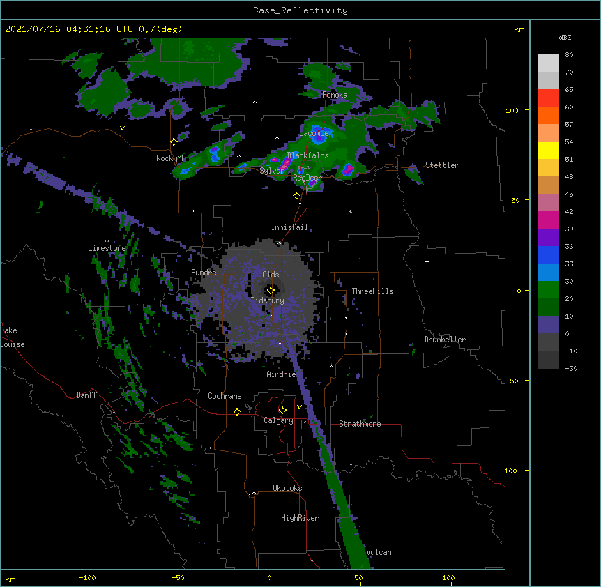Click the Strathmore label

(360, 424)
